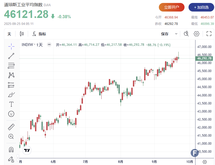
Task: Click the 低=46,217.58 legend value
Action: point(111,45)
